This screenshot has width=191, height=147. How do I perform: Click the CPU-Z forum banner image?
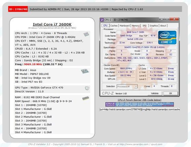139,104
